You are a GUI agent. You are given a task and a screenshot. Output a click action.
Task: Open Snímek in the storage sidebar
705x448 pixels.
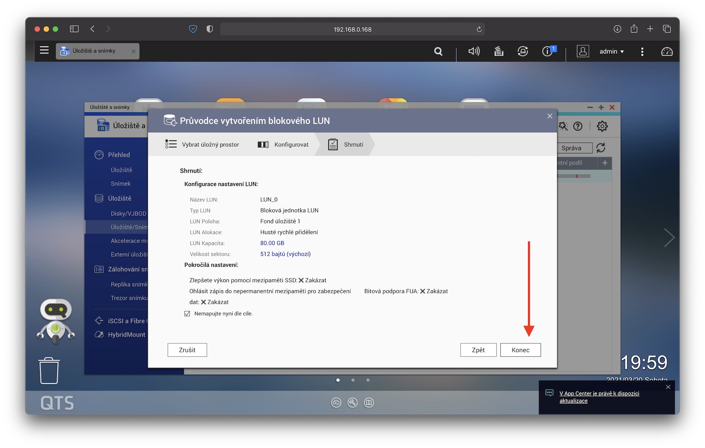pos(121,184)
